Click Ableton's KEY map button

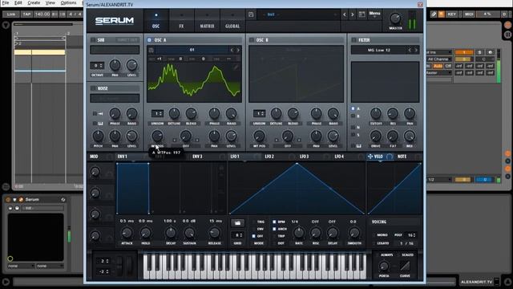click(x=452, y=14)
